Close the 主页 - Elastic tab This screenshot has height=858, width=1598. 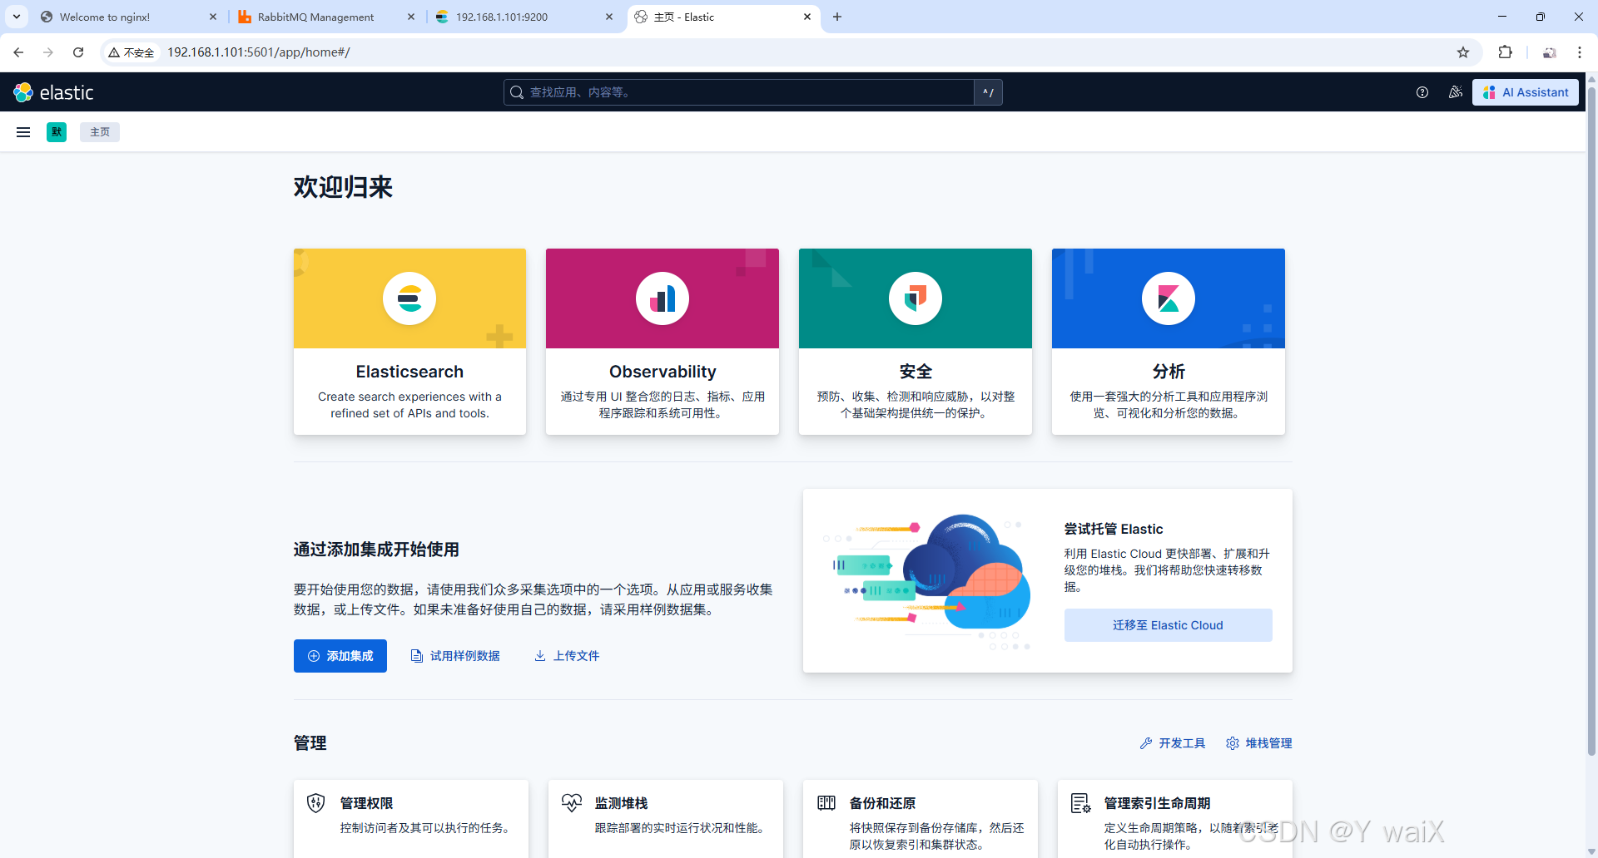[x=807, y=17]
